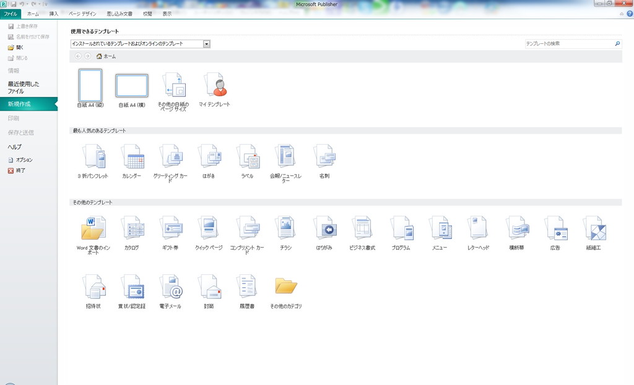Screen dimensions: 634x385
Task: Click the help question mark icon
Action: click(630, 14)
